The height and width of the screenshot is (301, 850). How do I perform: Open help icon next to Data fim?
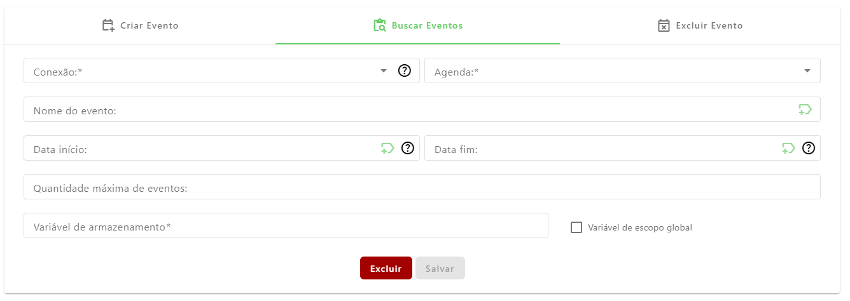[x=809, y=148]
